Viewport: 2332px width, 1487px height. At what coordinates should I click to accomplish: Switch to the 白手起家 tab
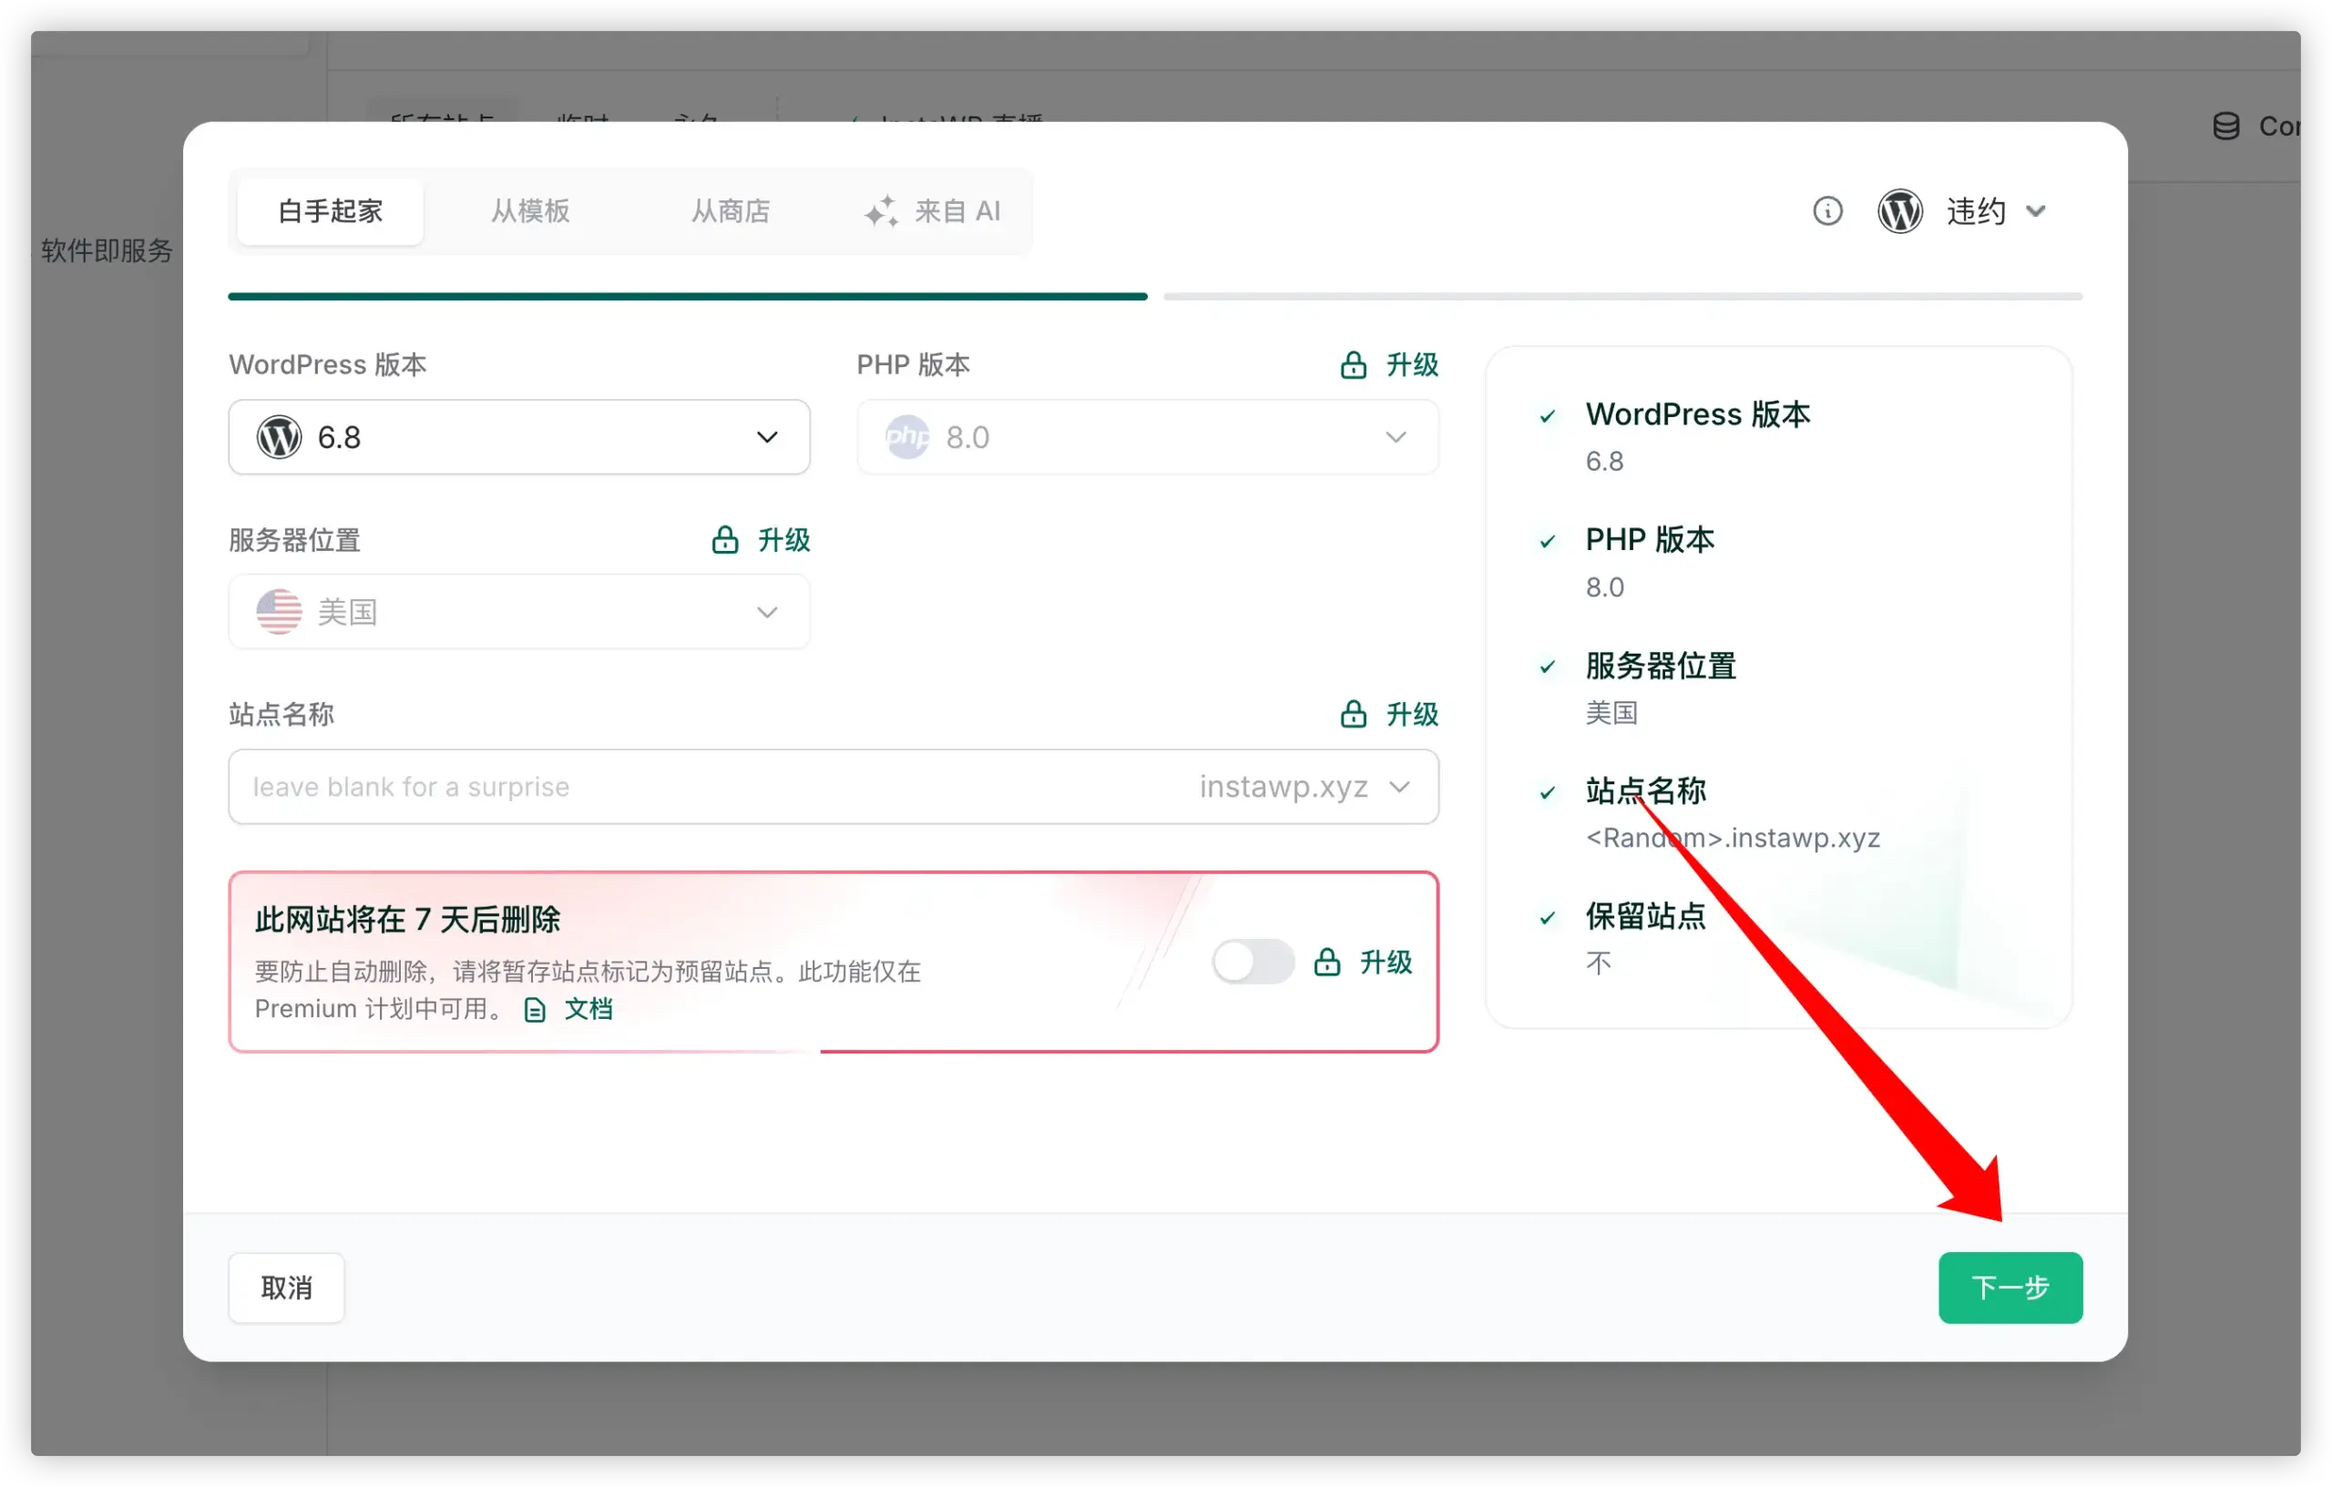[x=331, y=211]
